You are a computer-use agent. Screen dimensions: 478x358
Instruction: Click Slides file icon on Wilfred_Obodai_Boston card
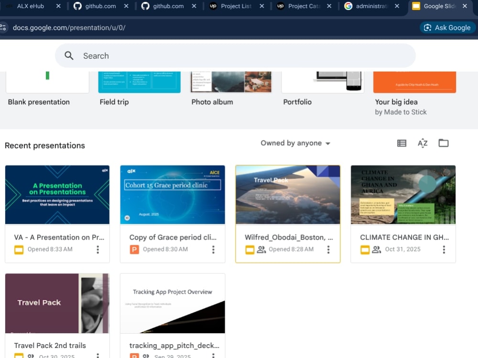pyautogui.click(x=250, y=250)
